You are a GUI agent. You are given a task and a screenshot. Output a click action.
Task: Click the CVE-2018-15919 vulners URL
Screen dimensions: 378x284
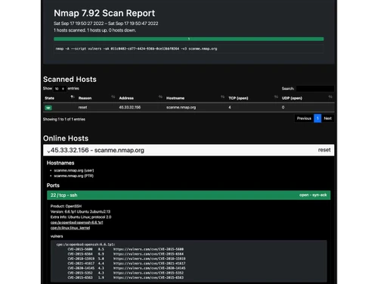tap(150, 259)
